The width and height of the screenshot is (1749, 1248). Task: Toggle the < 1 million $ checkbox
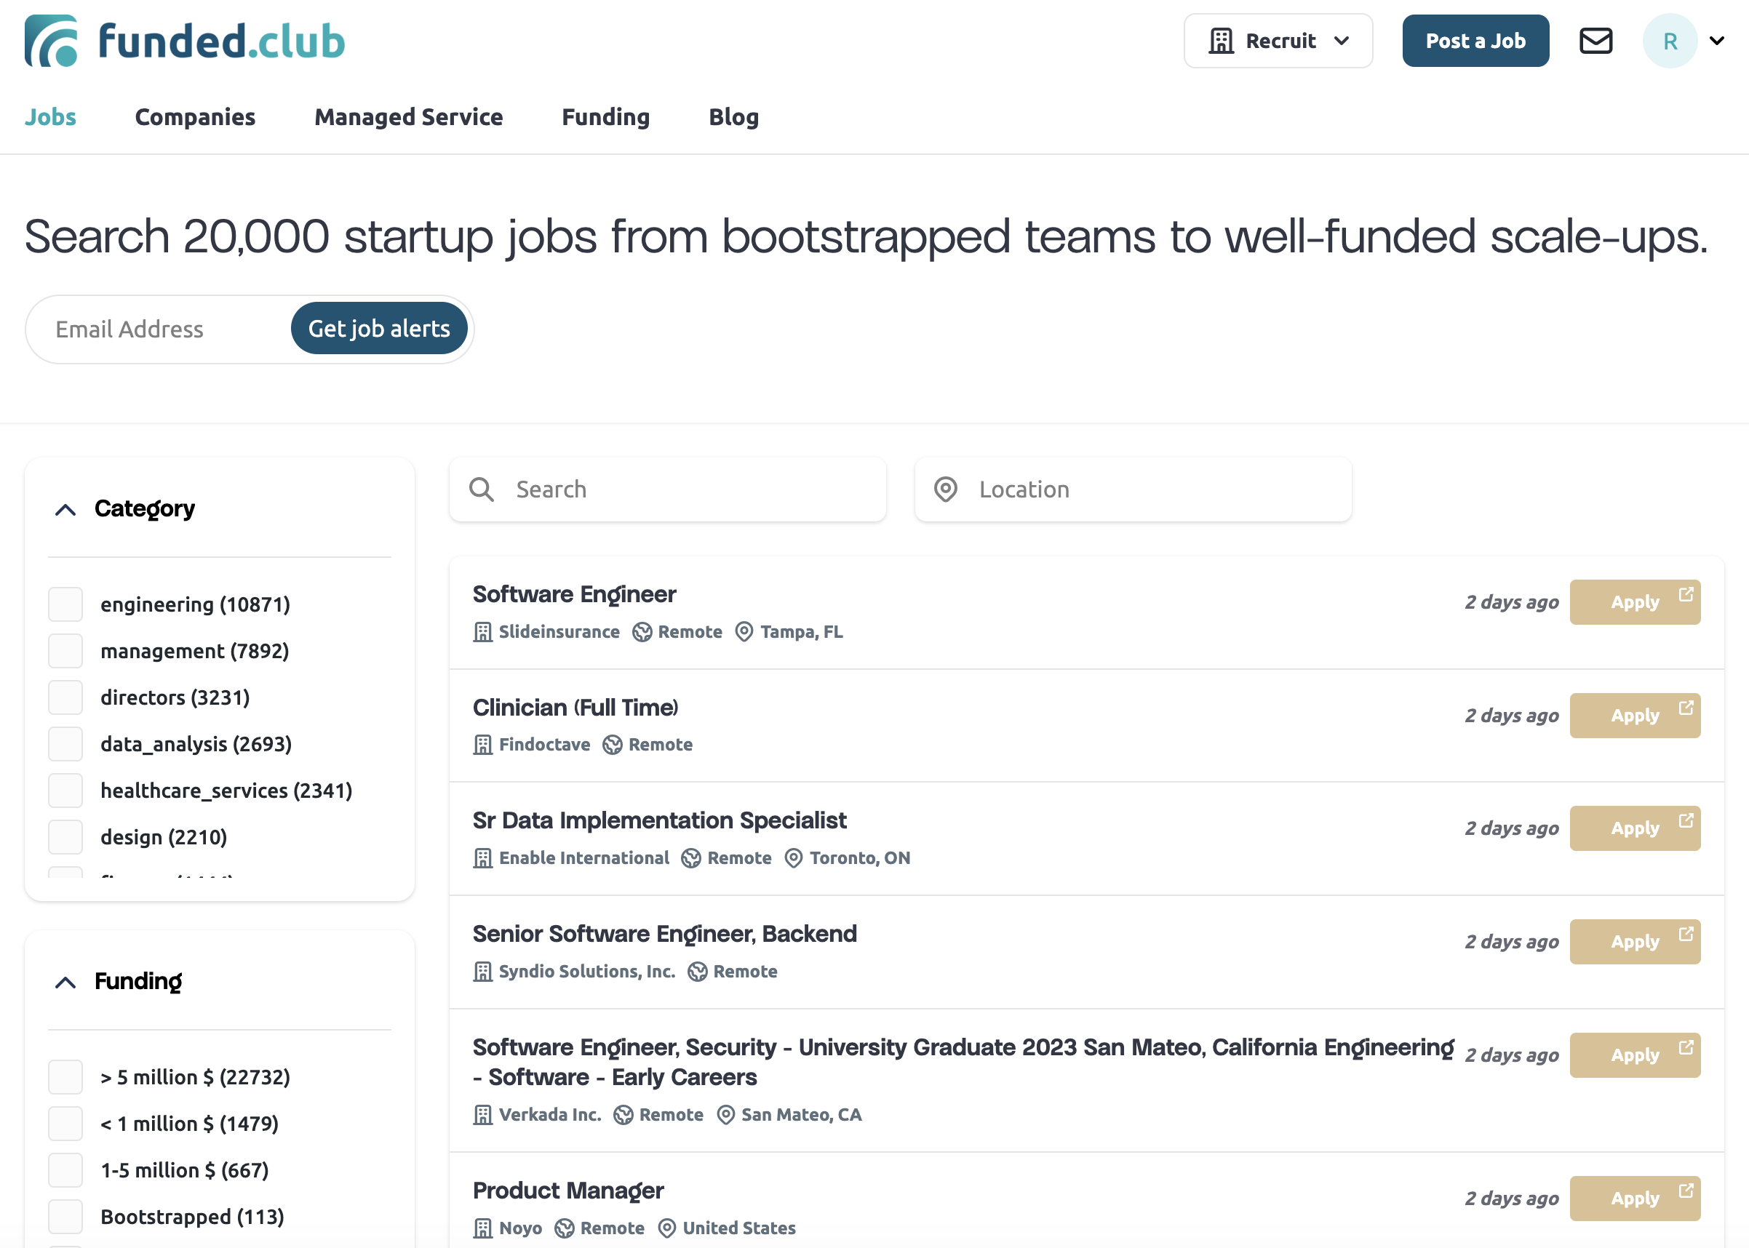tap(65, 1124)
